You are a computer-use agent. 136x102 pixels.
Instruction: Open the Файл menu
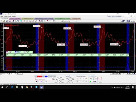pos(2,16)
